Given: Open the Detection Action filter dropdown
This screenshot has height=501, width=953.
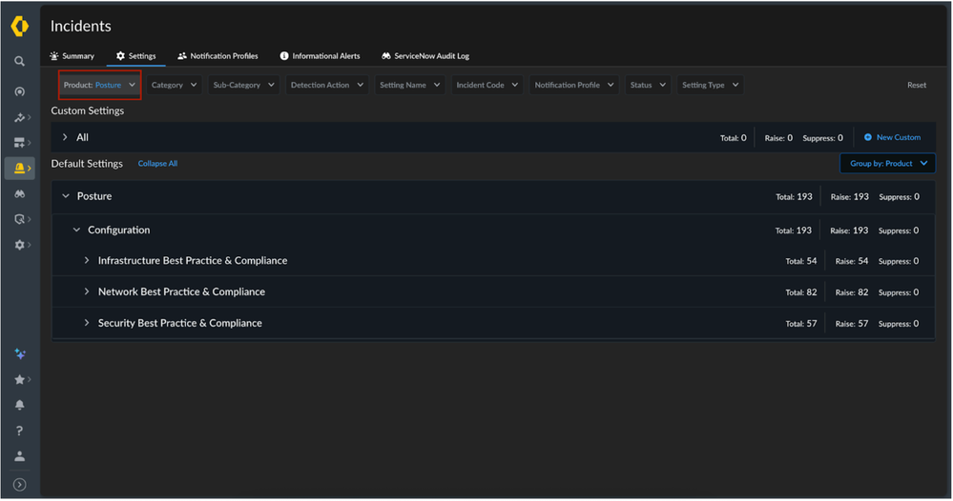Looking at the screenshot, I should click(x=326, y=85).
